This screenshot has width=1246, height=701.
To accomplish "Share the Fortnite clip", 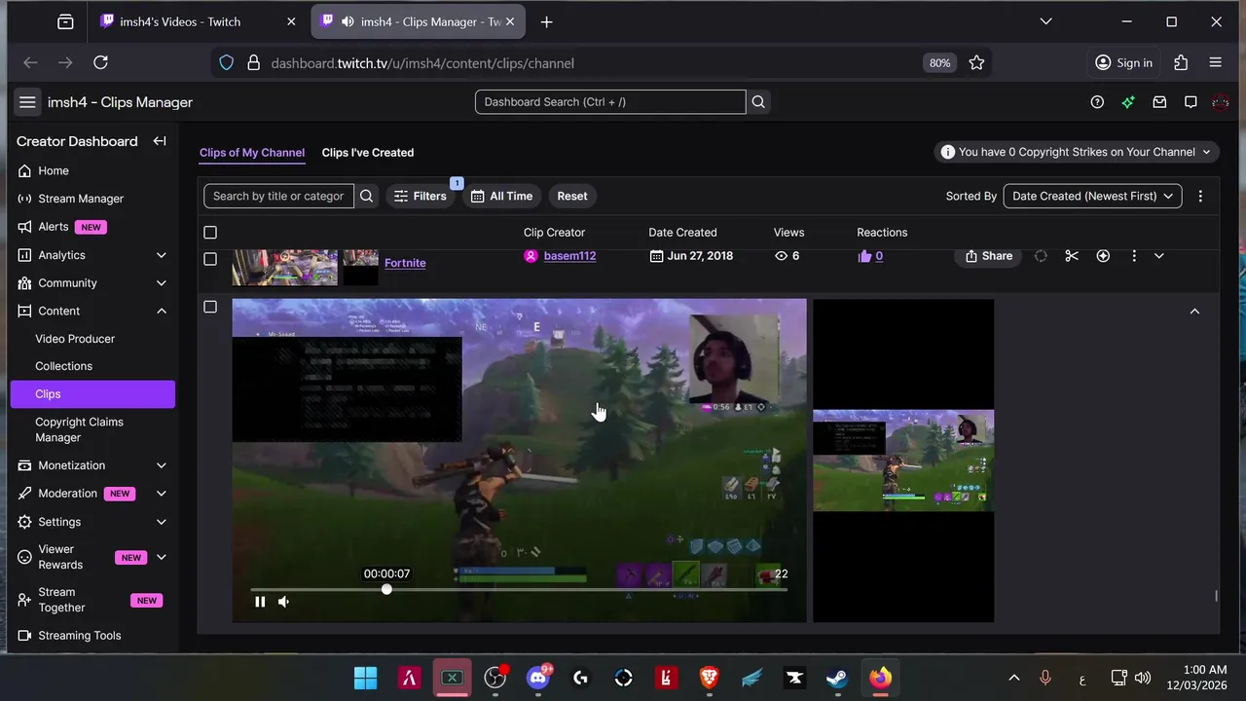I will pyautogui.click(x=988, y=256).
